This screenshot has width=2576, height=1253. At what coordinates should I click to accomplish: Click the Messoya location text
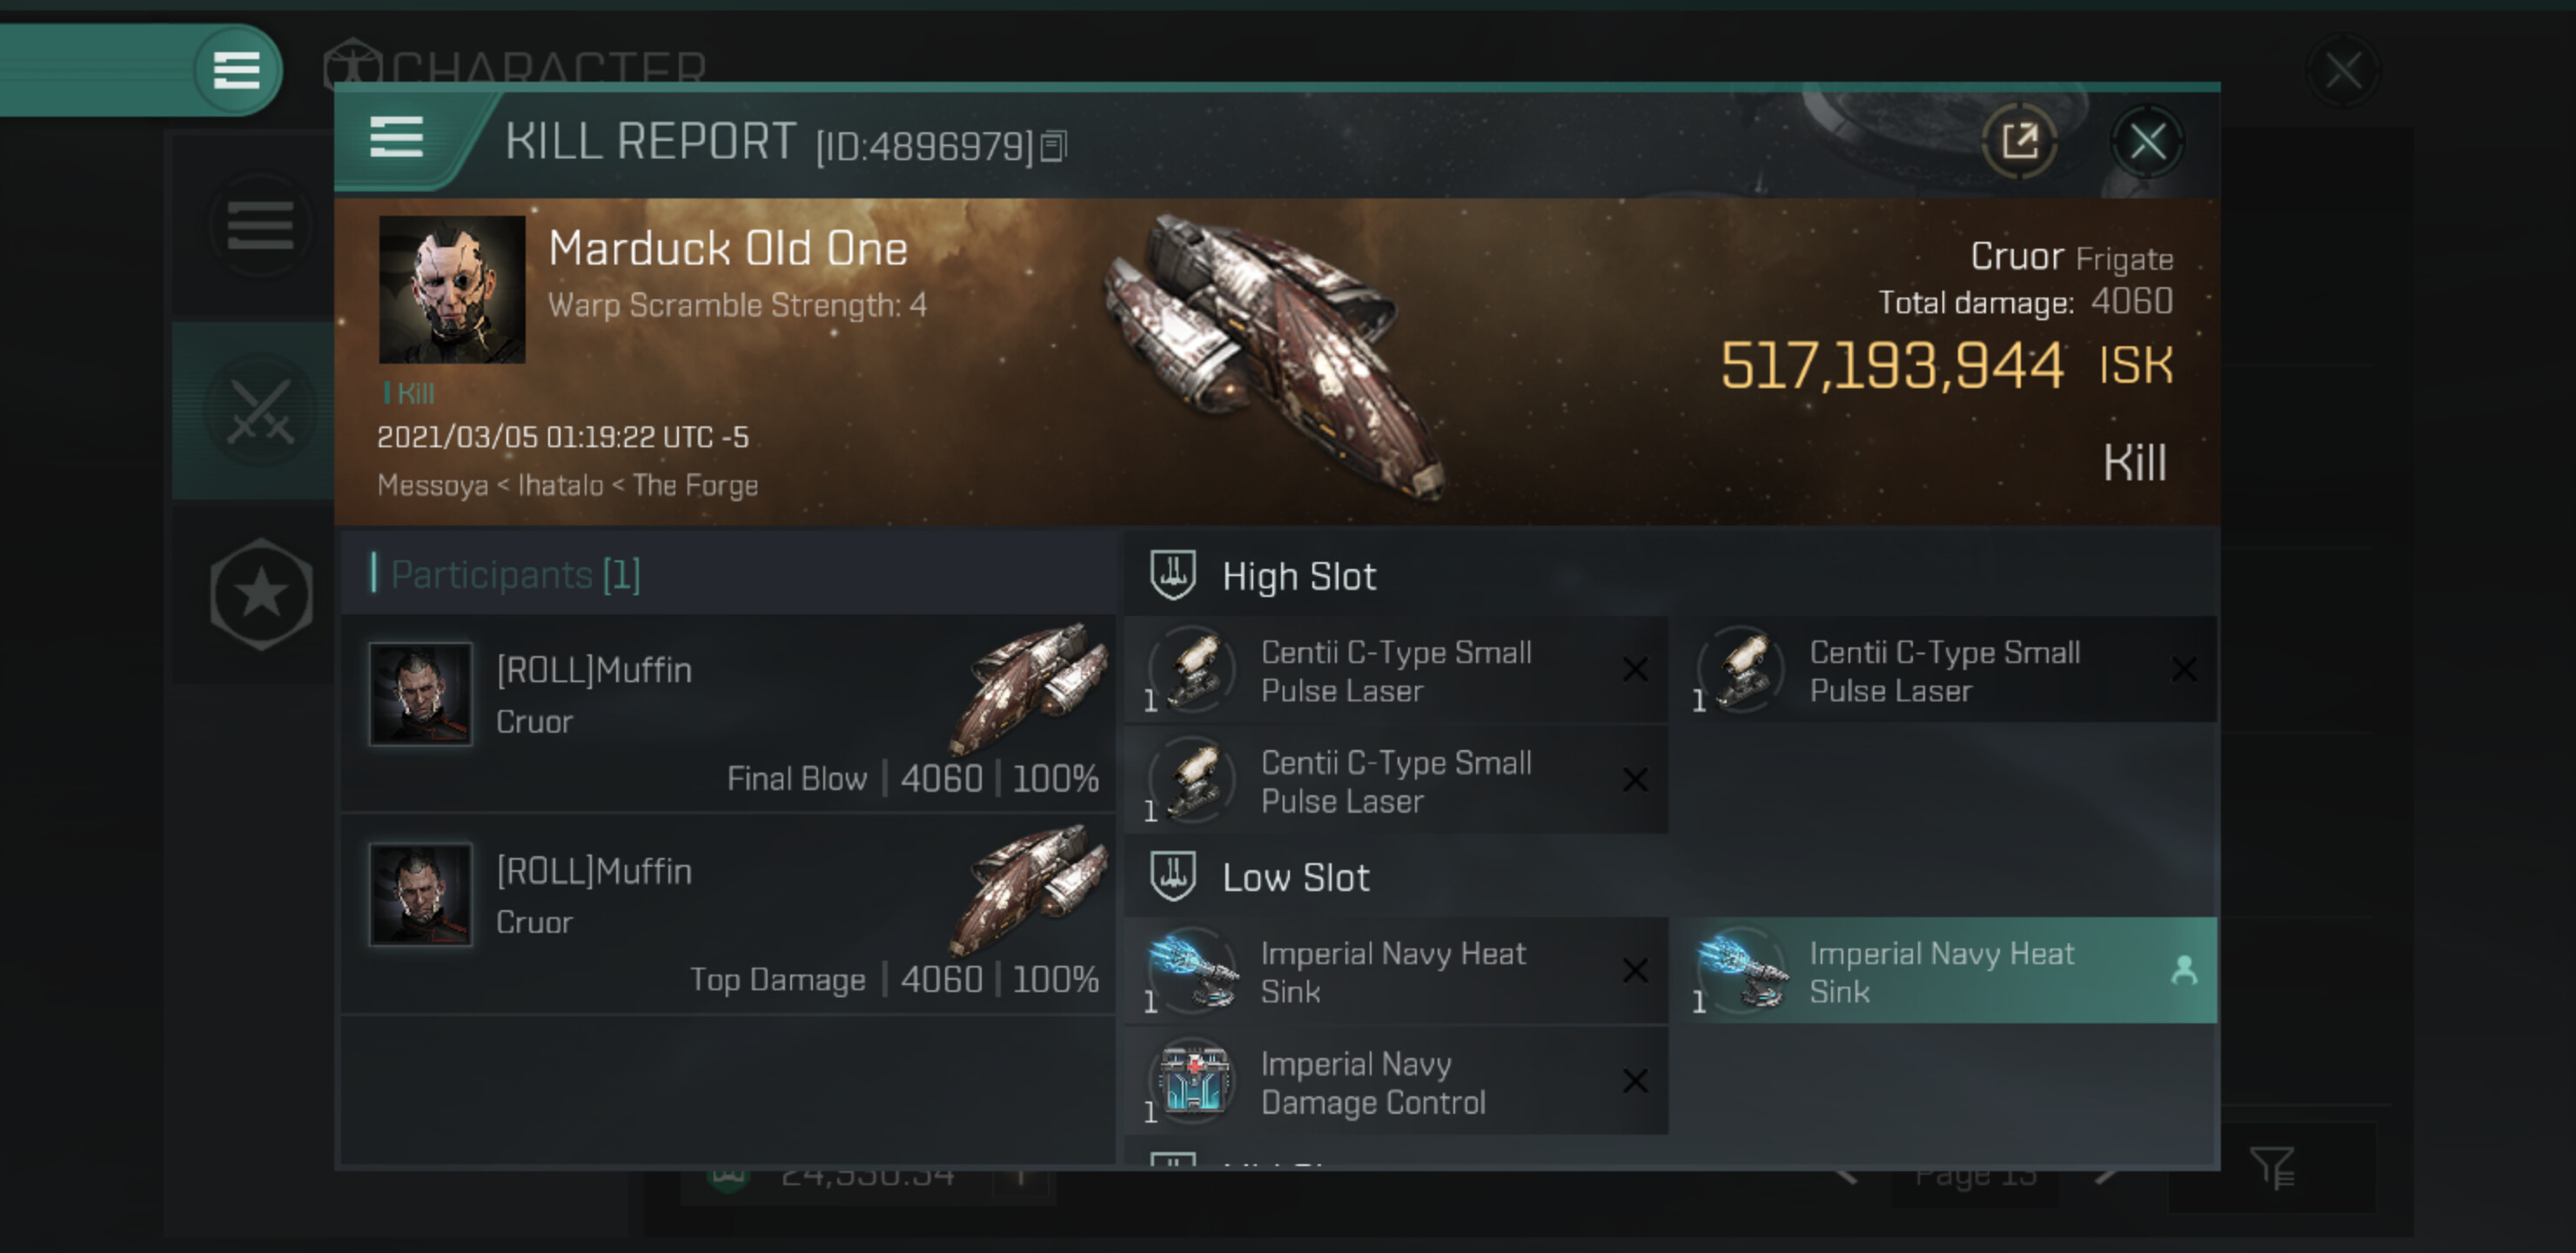point(432,486)
